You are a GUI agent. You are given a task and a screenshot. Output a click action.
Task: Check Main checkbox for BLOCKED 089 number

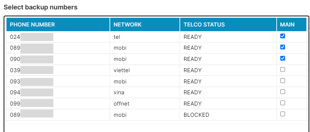tap(282, 114)
